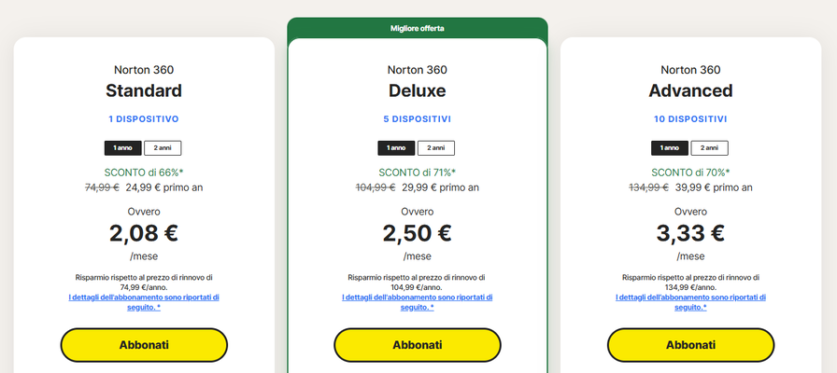Click the 10 DISPOSITIVI label

point(690,119)
